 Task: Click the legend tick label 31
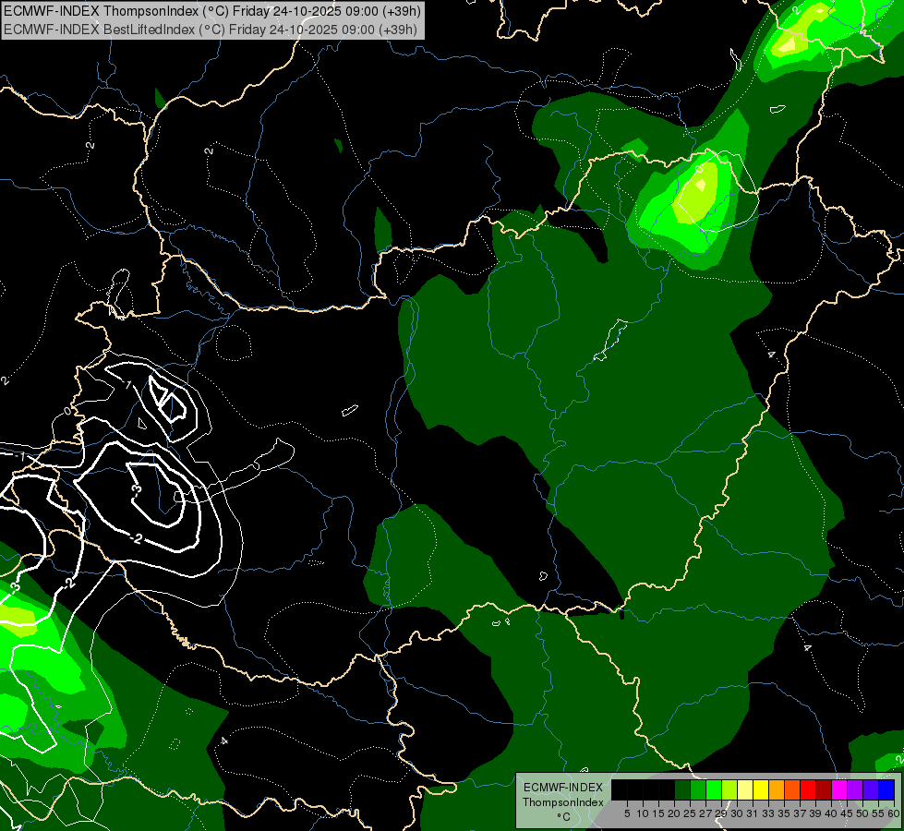(x=753, y=813)
